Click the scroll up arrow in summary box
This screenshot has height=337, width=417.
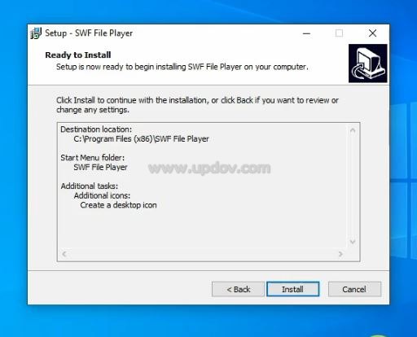coord(353,130)
